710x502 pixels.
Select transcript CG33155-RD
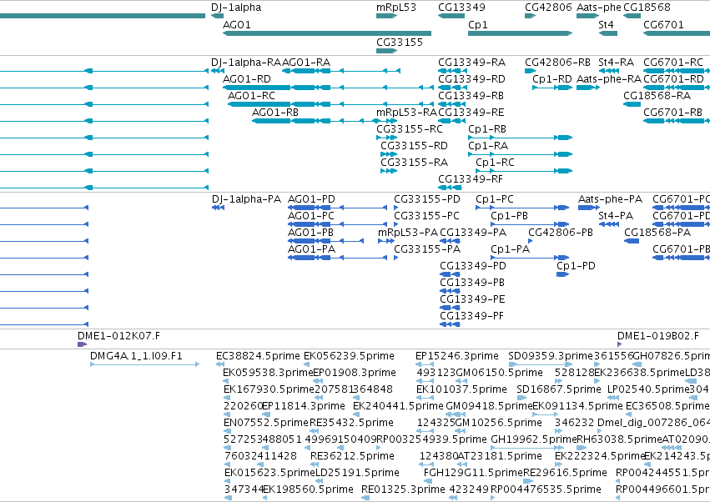(389, 154)
